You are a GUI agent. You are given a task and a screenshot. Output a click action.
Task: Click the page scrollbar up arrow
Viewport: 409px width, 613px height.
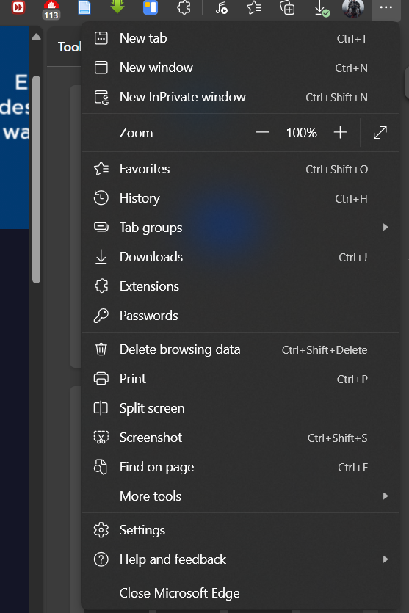tap(37, 37)
